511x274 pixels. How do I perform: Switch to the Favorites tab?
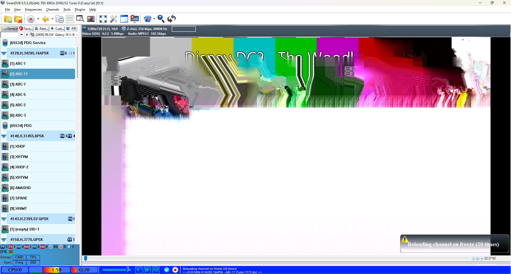[26, 29]
